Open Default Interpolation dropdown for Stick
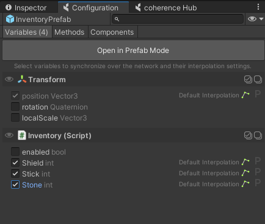 [209, 173]
